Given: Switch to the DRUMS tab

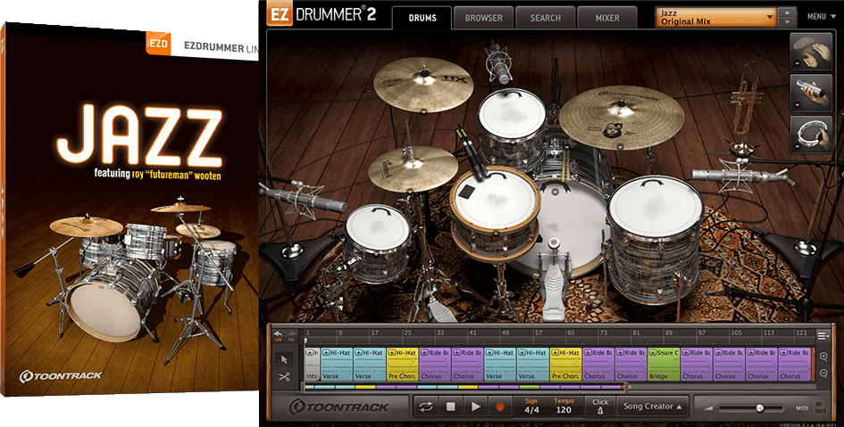Looking at the screenshot, I should click(x=422, y=18).
